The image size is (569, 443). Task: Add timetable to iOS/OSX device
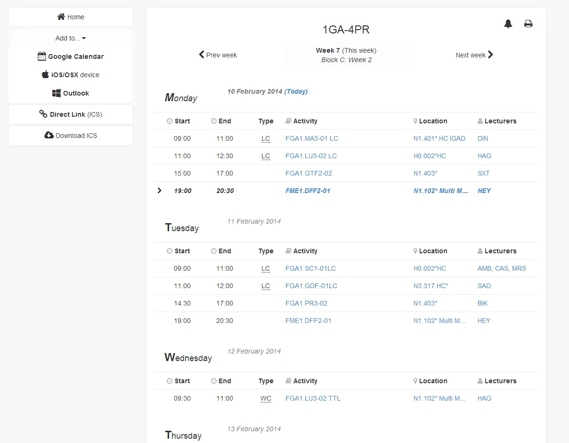click(x=71, y=75)
